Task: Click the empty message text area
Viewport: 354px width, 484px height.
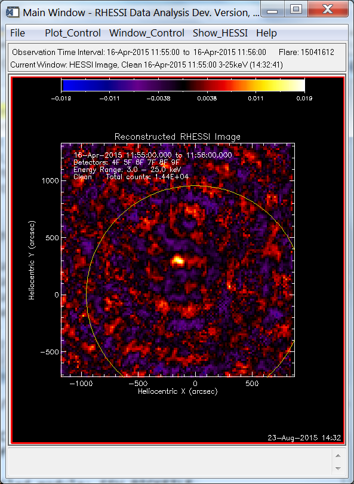Action: point(170,462)
